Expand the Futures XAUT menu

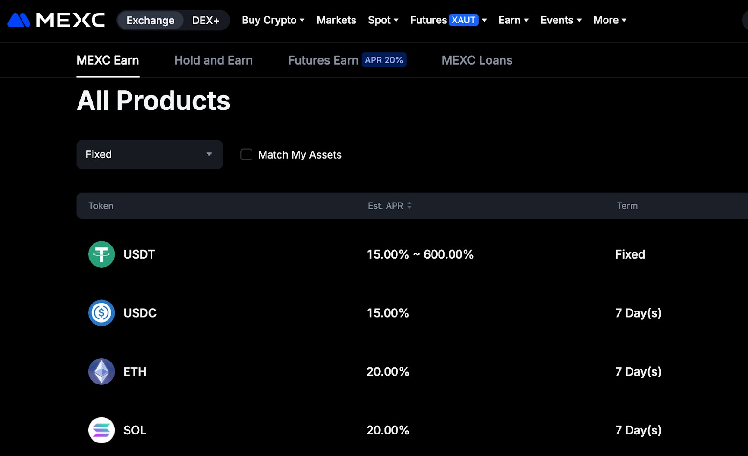[x=449, y=20]
